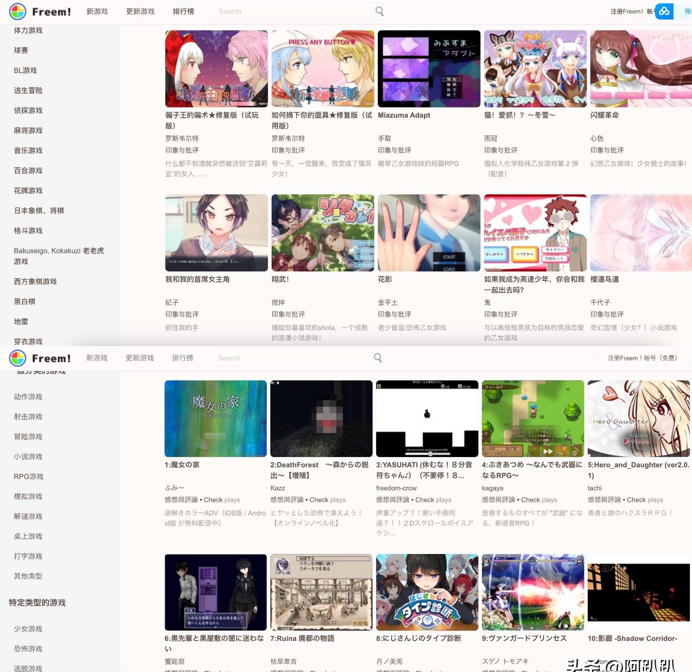The width and height of the screenshot is (692, 672).
Task: Click the search magnifier in lower header
Action: [378, 358]
